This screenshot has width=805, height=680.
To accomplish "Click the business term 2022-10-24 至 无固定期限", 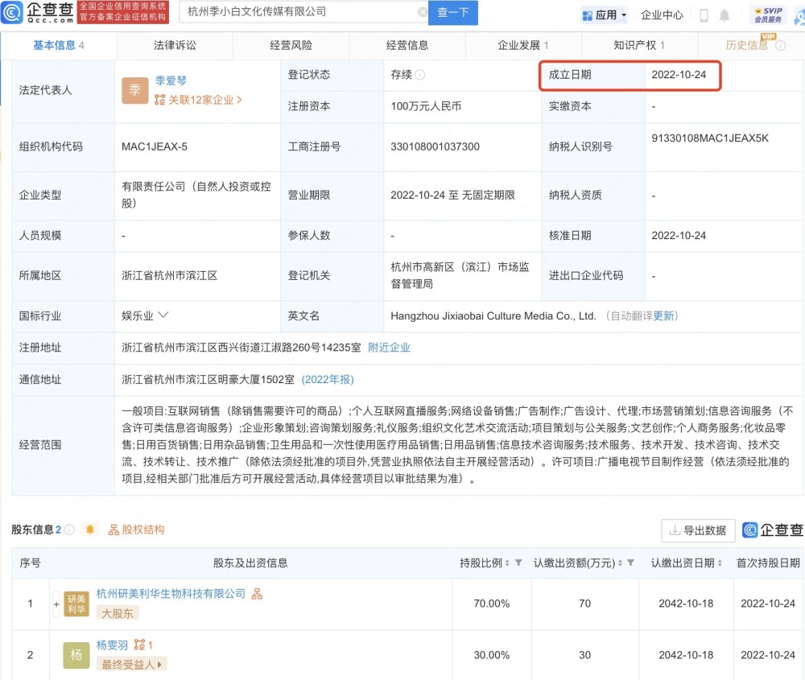I will [x=452, y=195].
